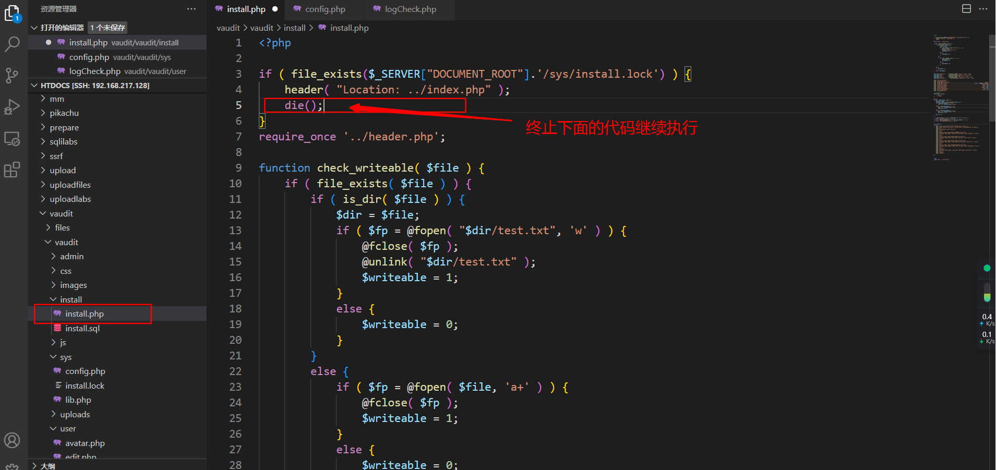This screenshot has height=470, width=996.
Task: Collapse the HTDOCS SSH workspace section
Action: coord(34,86)
